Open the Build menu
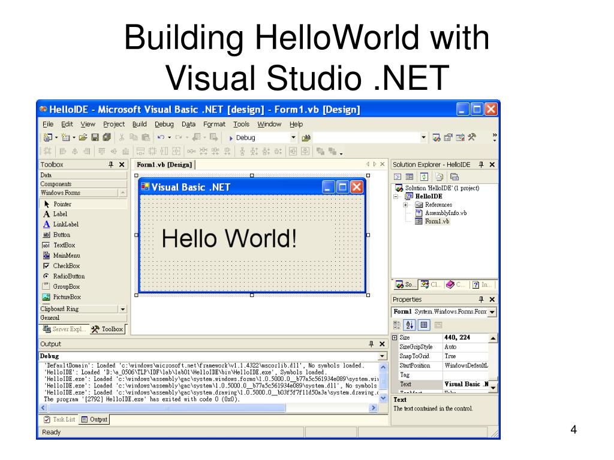The width and height of the screenshot is (614, 460). tap(139, 124)
